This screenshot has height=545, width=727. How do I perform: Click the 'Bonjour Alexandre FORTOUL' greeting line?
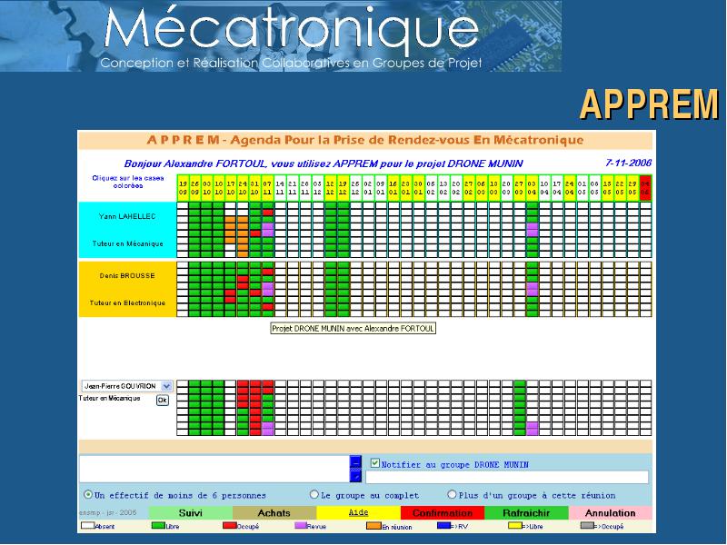(x=324, y=163)
